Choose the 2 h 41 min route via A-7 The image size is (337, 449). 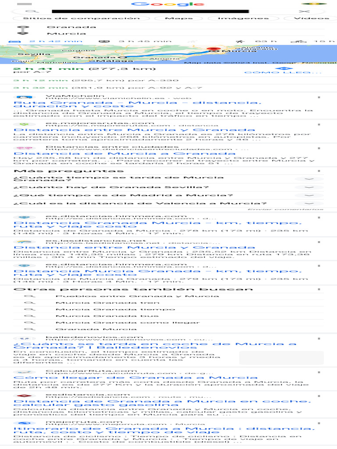[84, 70]
